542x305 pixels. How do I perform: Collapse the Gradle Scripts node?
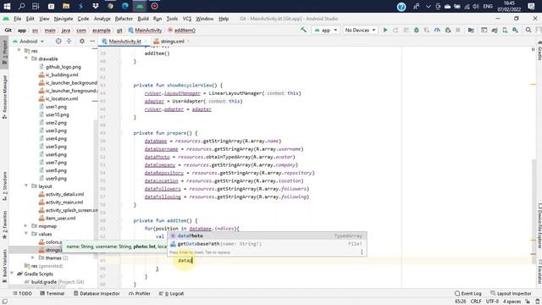tap(13, 274)
